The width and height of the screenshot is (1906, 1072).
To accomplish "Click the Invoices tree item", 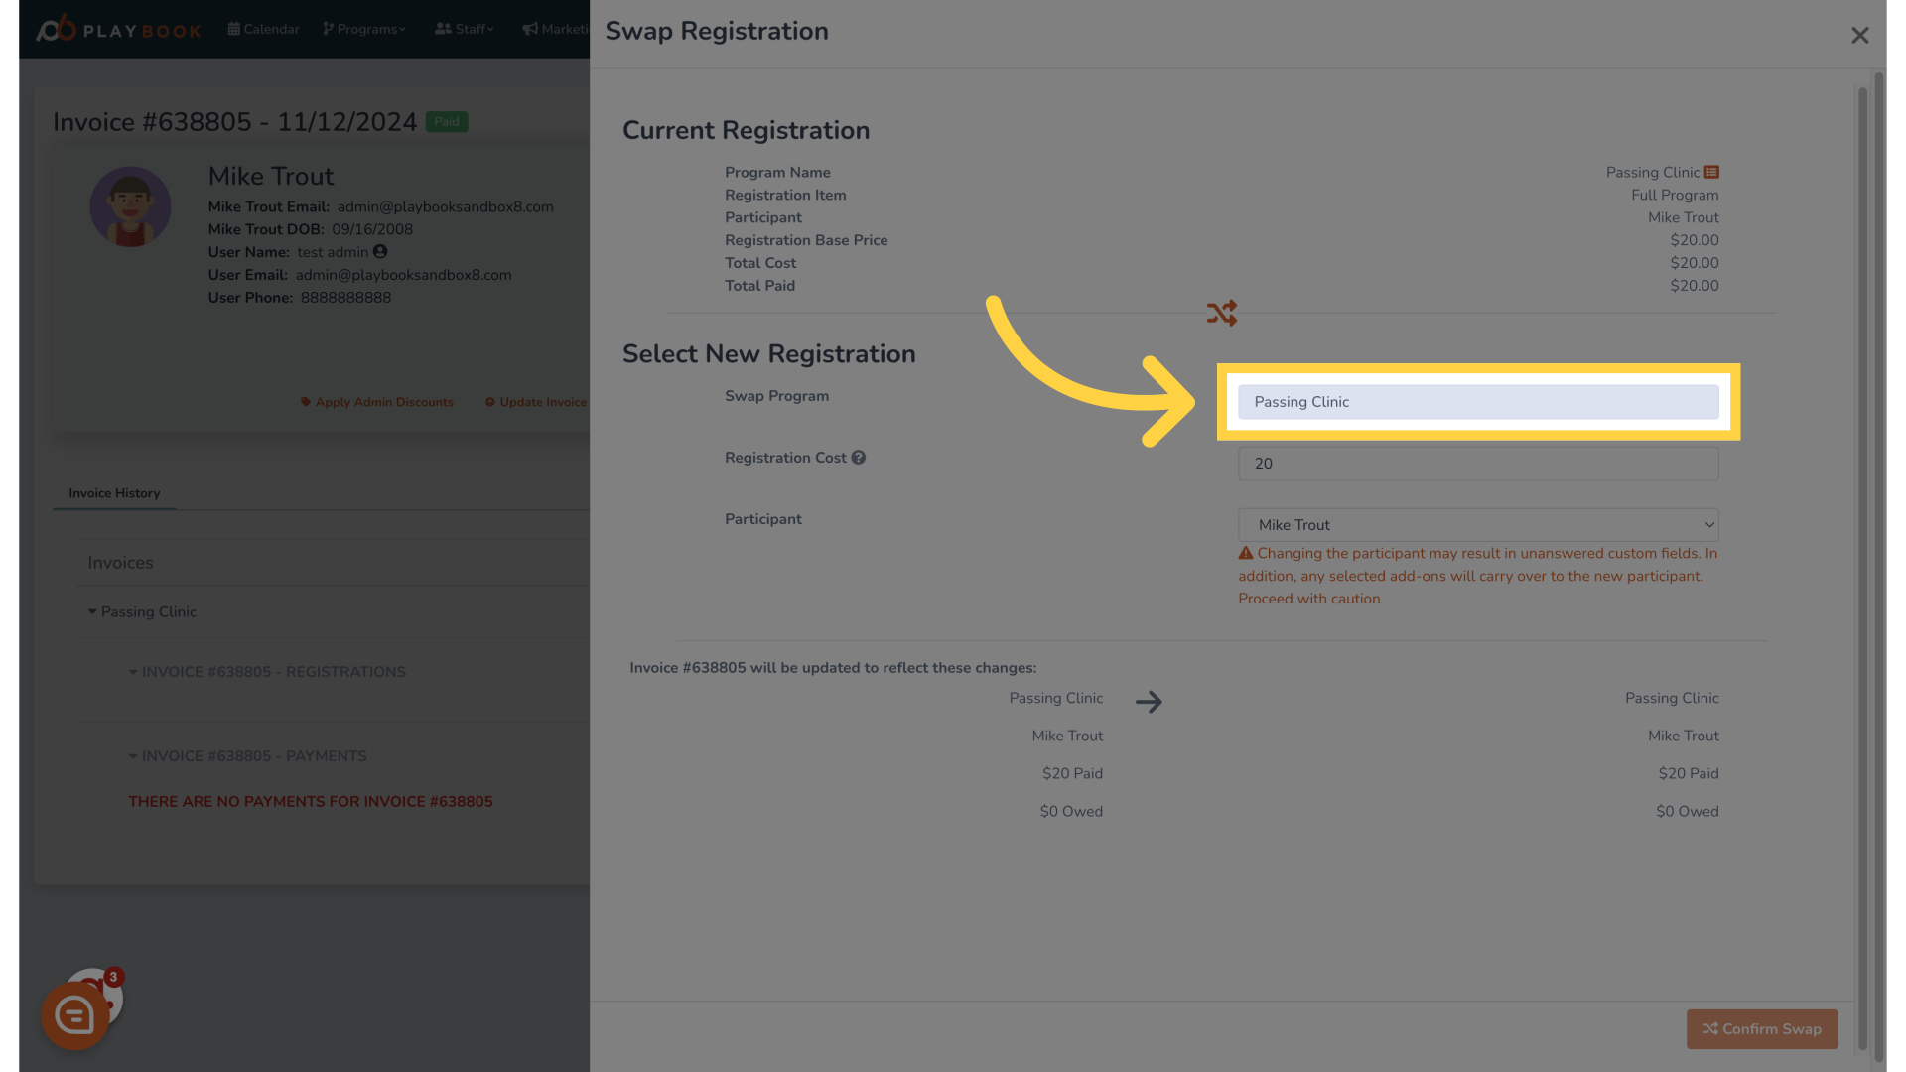I will coord(120,562).
